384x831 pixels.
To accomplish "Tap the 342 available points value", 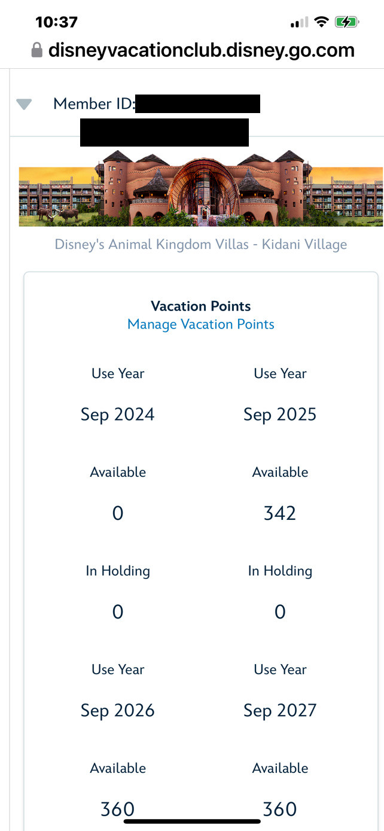I will 280,513.
